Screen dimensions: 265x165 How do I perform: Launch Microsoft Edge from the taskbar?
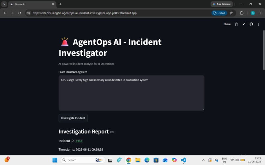pyautogui.click(x=147, y=160)
